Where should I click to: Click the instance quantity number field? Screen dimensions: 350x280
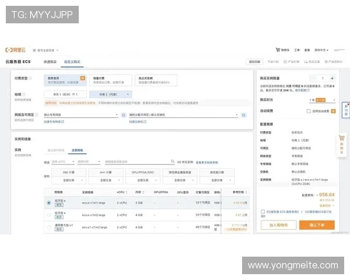(x=323, y=78)
